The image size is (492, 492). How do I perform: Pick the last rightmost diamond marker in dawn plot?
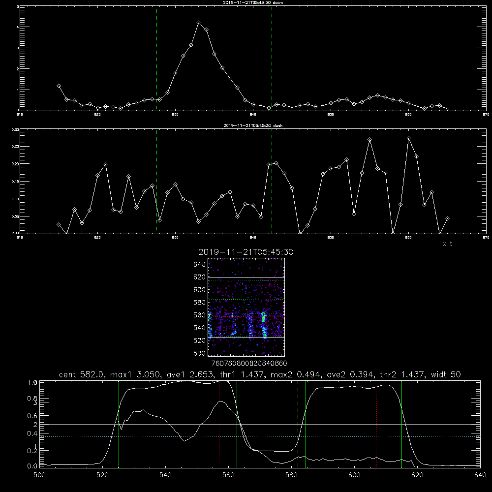pyautogui.click(x=447, y=109)
